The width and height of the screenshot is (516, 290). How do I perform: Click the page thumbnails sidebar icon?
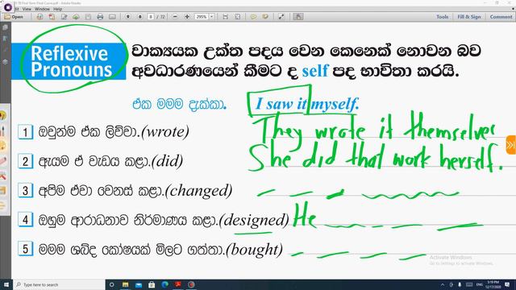(x=5, y=28)
